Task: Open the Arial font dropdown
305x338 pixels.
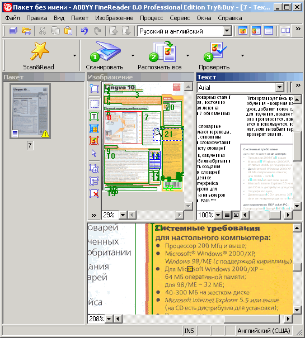Action: 279,87
